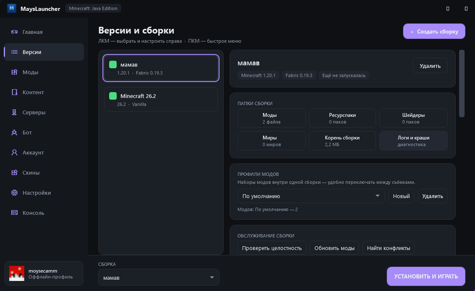The height and width of the screenshot is (291, 475).
Task: Click the Аккаунт person icon
Action: 14,152
